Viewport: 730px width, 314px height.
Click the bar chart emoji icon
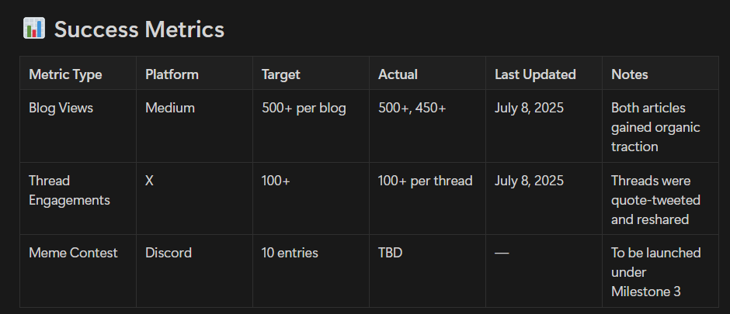click(x=34, y=29)
